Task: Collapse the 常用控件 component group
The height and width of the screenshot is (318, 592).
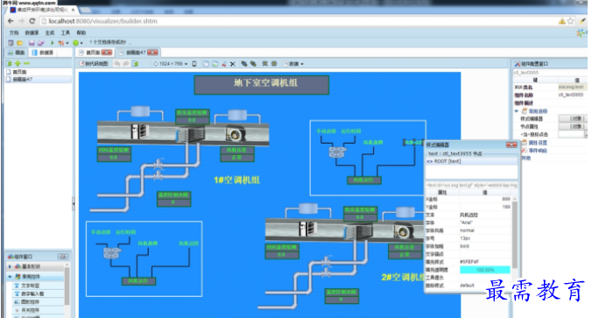Action: 10,277
